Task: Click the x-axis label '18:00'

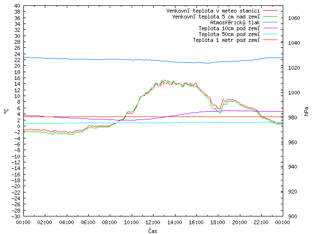Action: point(218,222)
